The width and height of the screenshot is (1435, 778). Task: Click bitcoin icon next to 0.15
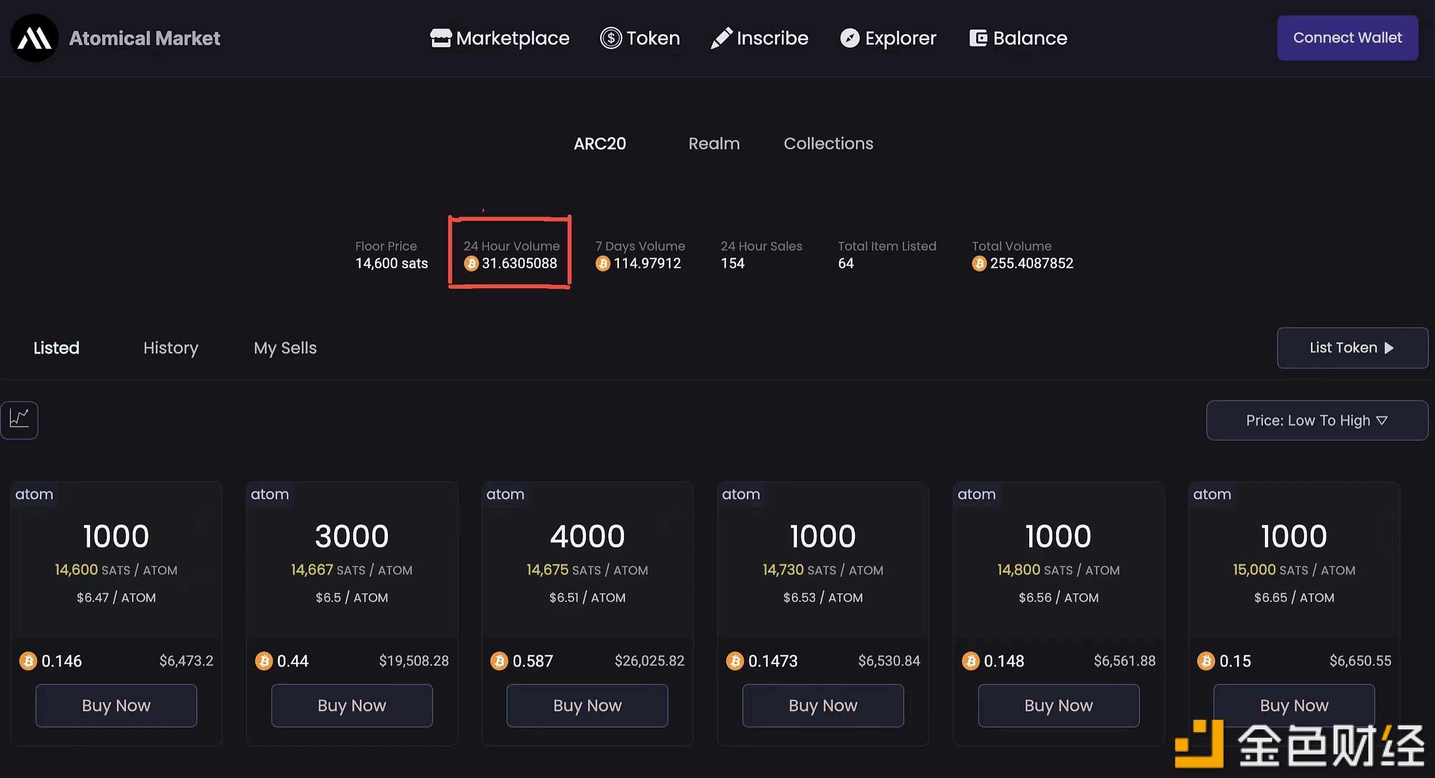tap(1206, 661)
